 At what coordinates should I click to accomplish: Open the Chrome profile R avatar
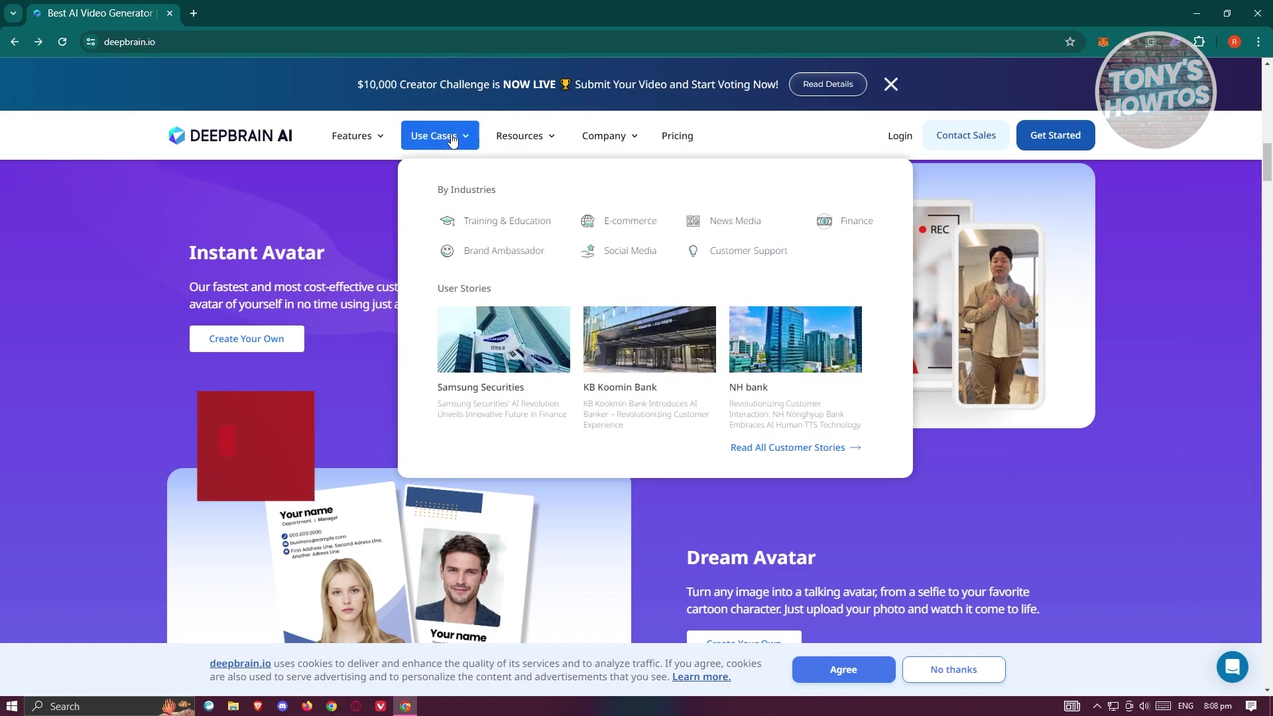[x=1234, y=42]
